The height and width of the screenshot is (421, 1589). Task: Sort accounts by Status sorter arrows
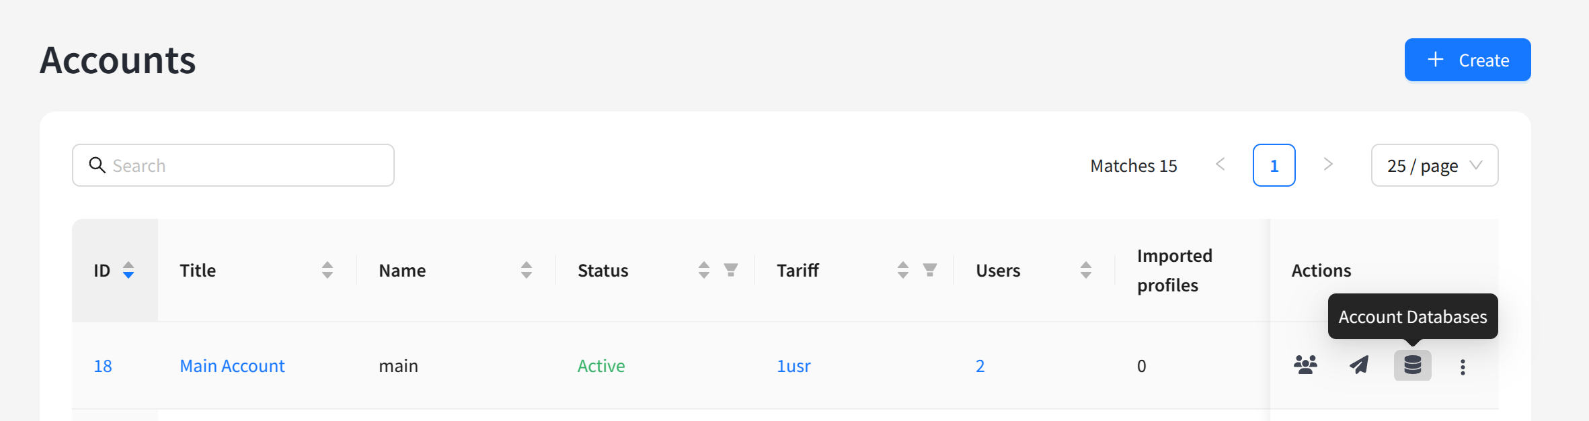tap(704, 270)
